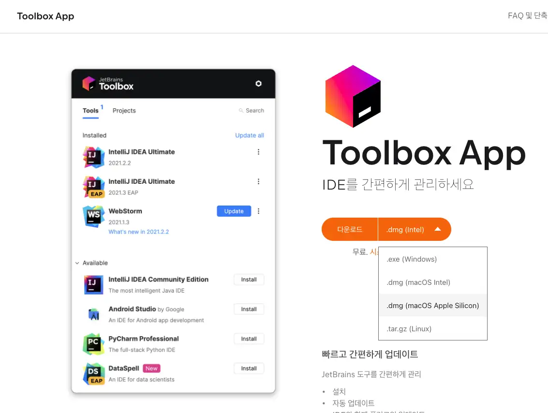Click the 'An IDE for data scientists' description
Screen dimensions: 548x413
pyautogui.click(x=141, y=380)
